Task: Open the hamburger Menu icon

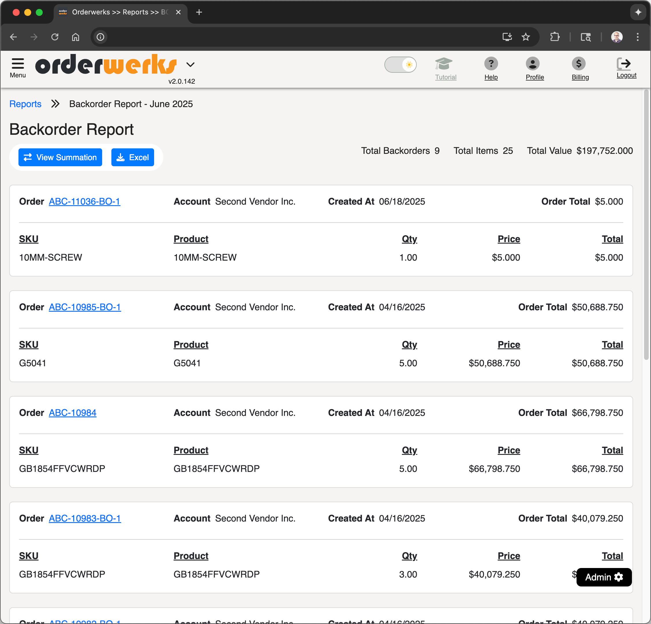Action: pos(18,63)
